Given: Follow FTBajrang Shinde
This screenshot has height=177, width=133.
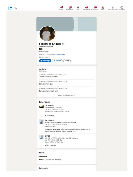Looking at the screenshot, I should coord(57,61).
